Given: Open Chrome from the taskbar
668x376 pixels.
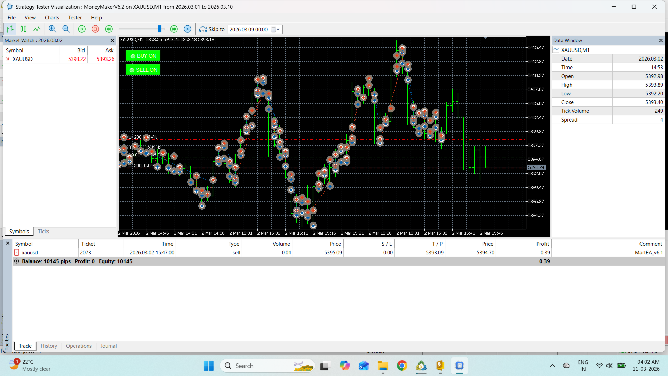Looking at the screenshot, I should click(402, 366).
